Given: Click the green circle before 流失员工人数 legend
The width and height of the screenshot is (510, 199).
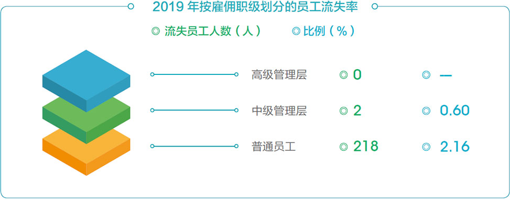Looking at the screenshot, I should pyautogui.click(x=156, y=31).
